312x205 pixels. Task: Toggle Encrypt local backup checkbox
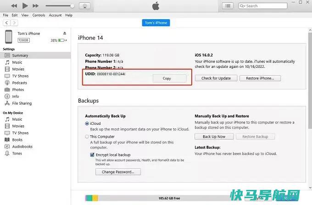[x=92, y=155]
